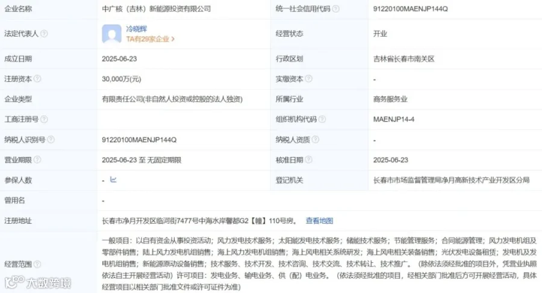The width and height of the screenshot is (542, 293).
Task: Select registered address text 长春市净月开发区
Action: point(199,221)
